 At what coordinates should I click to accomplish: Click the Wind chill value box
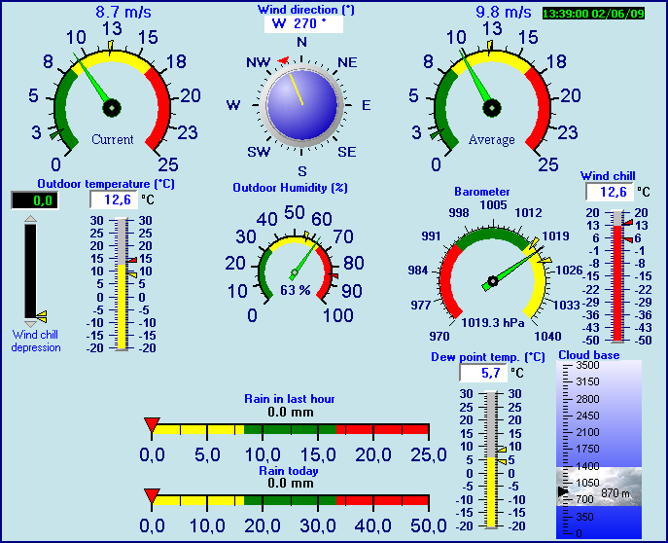[x=609, y=193]
